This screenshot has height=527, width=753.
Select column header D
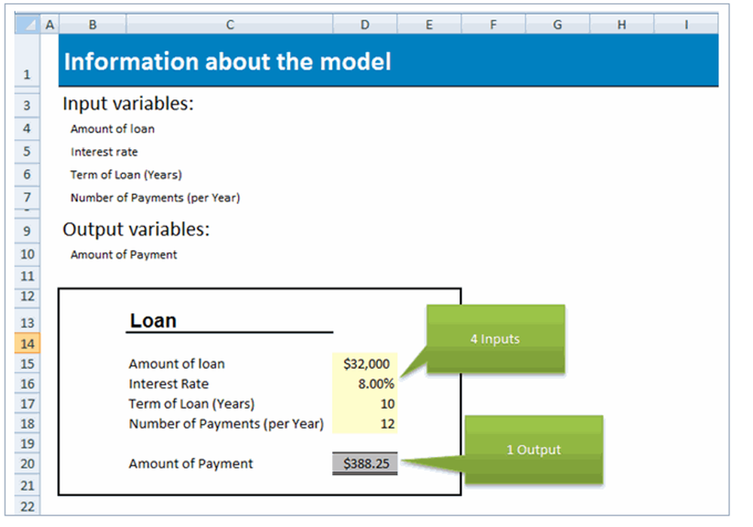pos(364,23)
